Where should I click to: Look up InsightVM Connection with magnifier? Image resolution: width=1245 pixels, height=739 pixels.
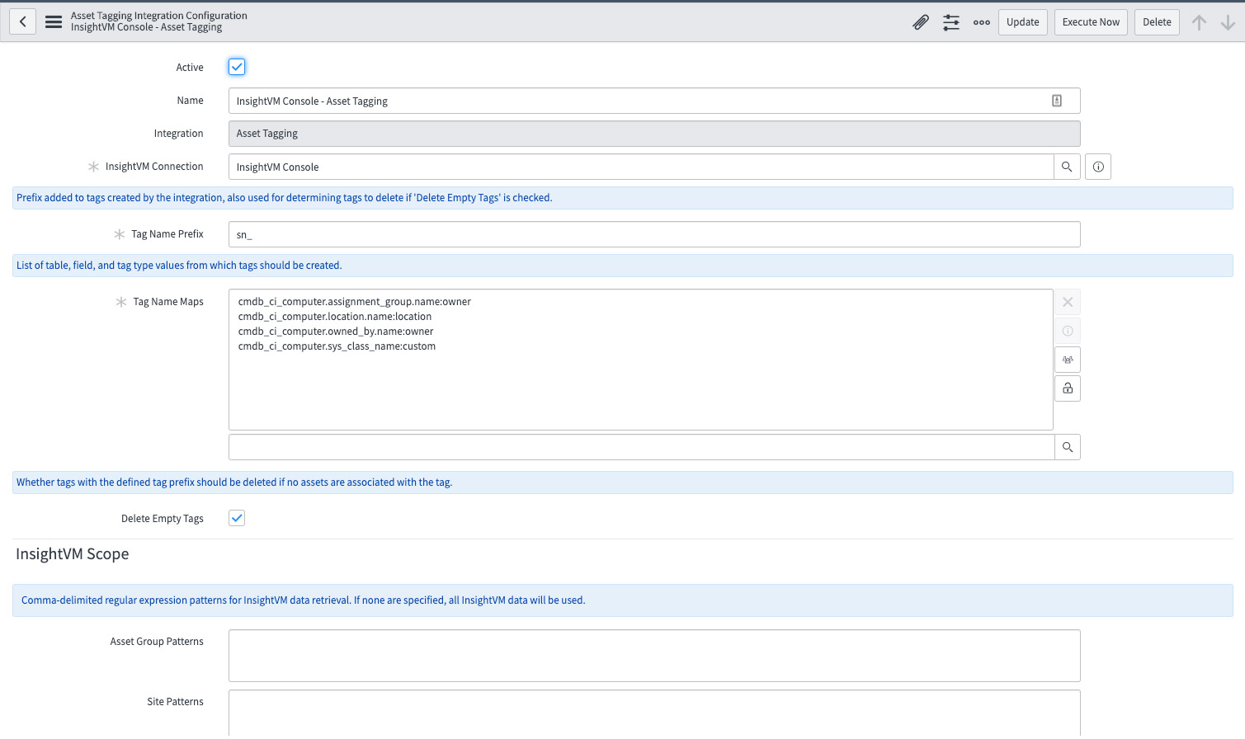coord(1067,167)
